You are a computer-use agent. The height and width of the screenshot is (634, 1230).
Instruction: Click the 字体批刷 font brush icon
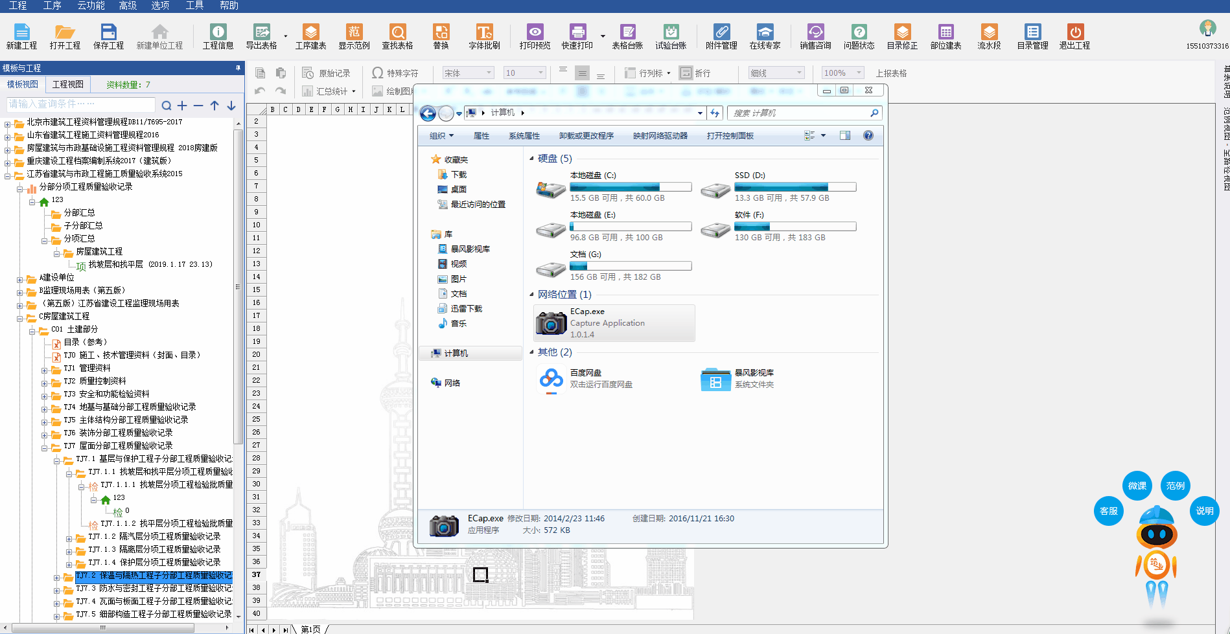click(x=484, y=32)
